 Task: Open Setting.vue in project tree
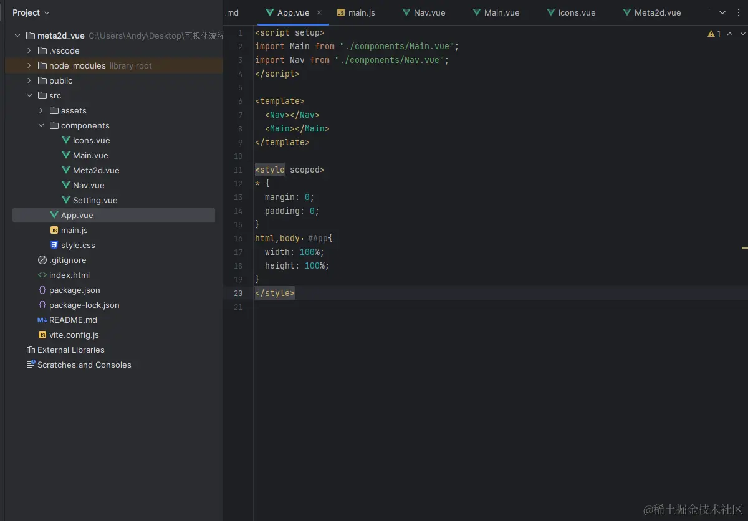pyautogui.click(x=95, y=200)
